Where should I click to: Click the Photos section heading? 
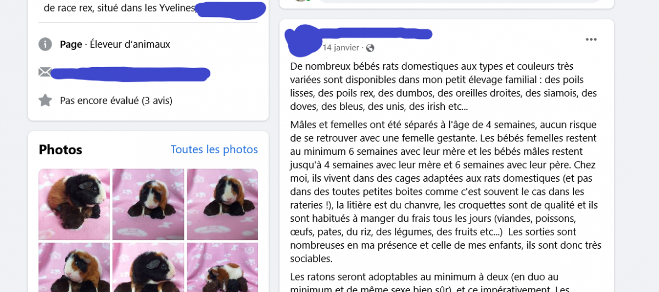(x=60, y=149)
